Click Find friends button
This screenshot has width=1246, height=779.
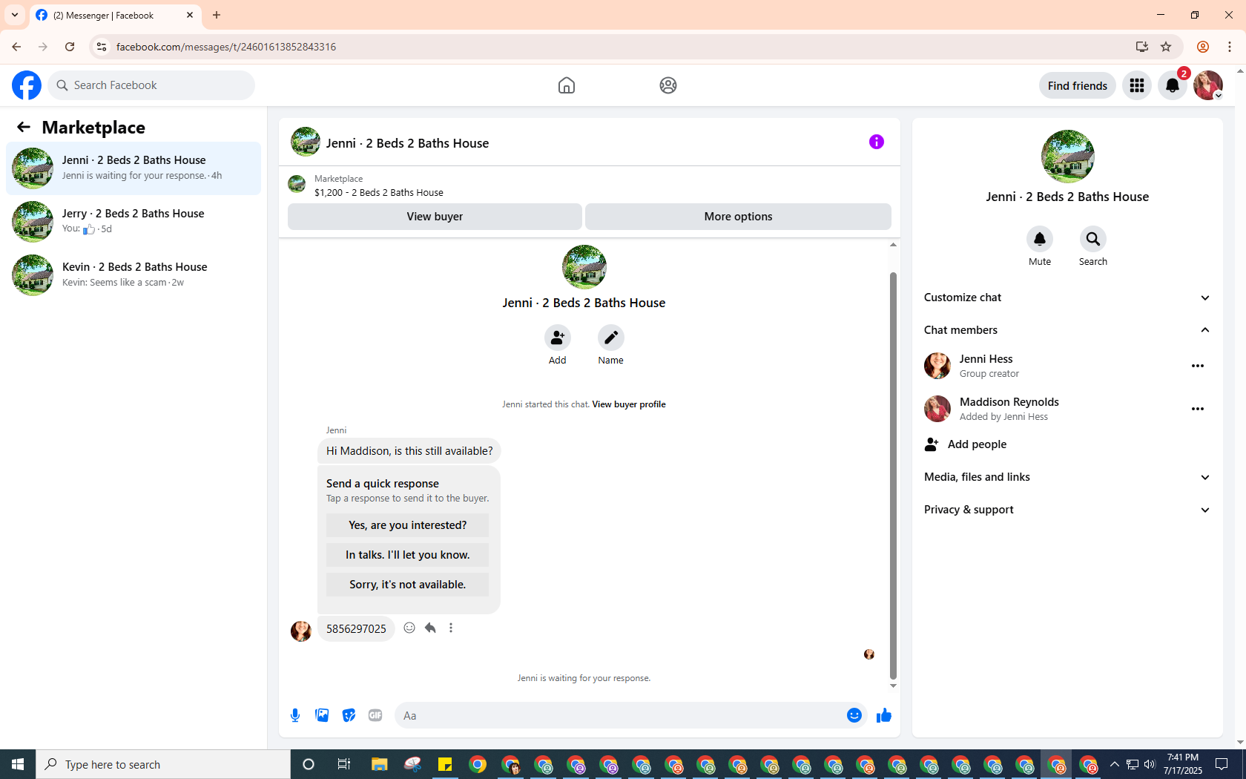[x=1077, y=85]
